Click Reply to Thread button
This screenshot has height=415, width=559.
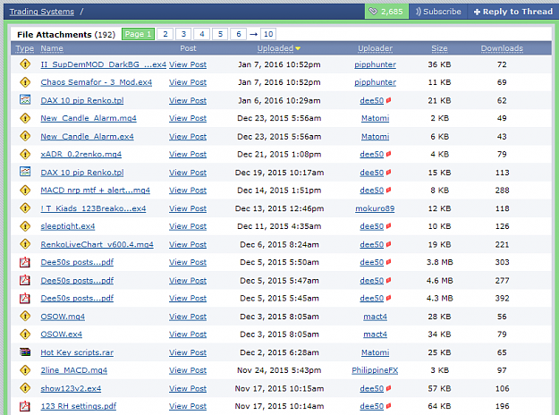(513, 12)
